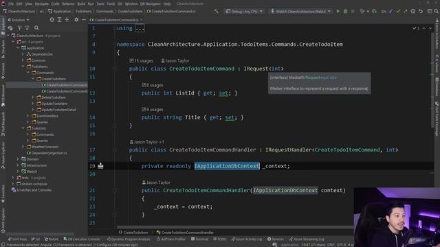Open the Navigate menu

click(41, 4)
